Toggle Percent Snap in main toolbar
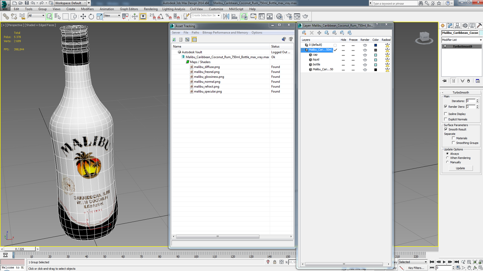 (x=169, y=17)
